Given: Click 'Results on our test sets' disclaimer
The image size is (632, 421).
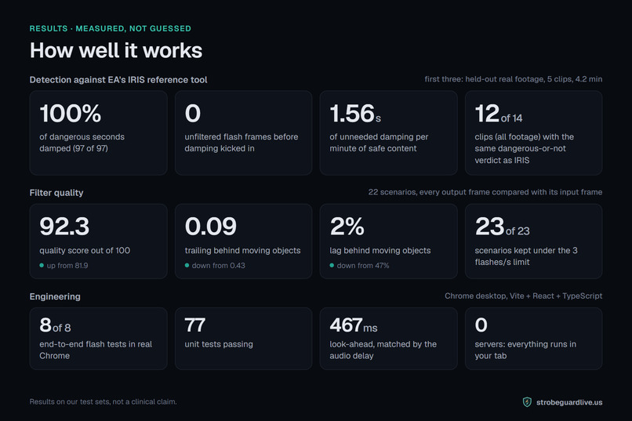Looking at the screenshot, I should coord(104,401).
